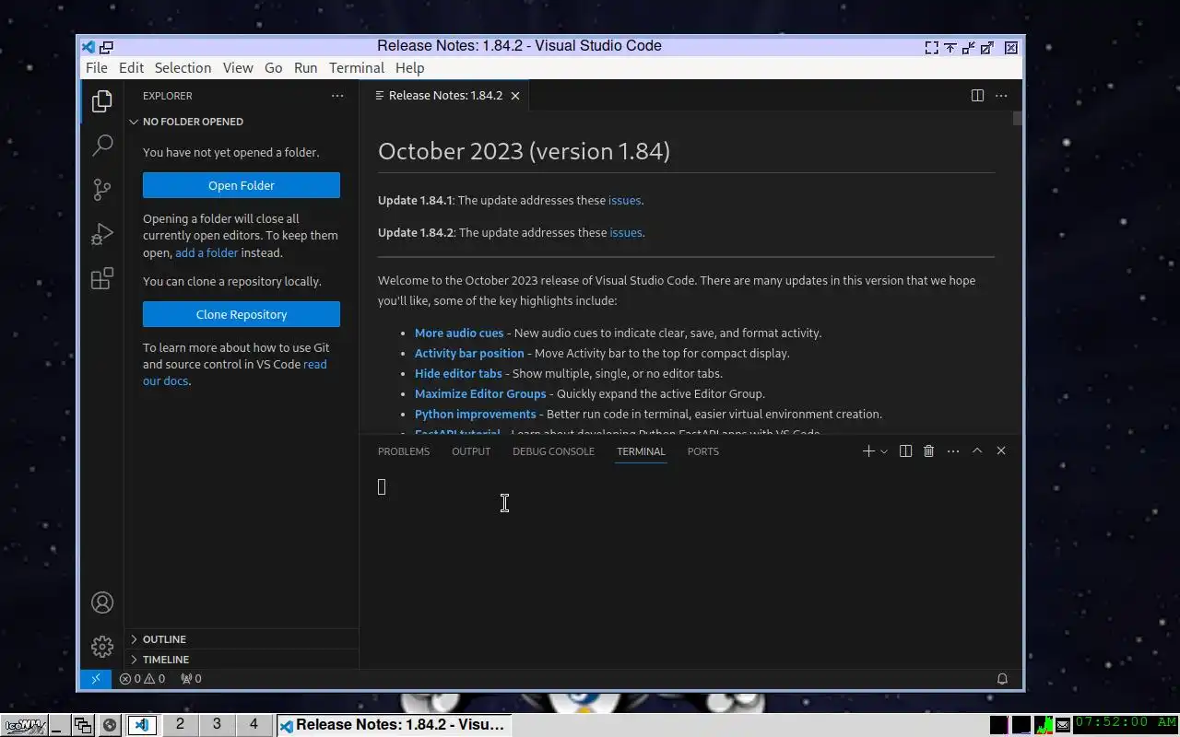The width and height of the screenshot is (1180, 737).
Task: Expand the OUTLINE section
Action: click(x=242, y=639)
